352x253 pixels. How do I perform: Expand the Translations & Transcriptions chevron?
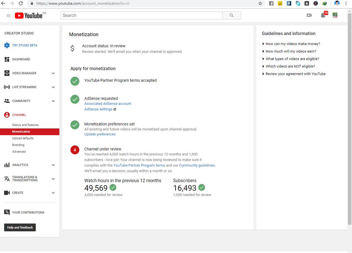[x=53, y=179]
